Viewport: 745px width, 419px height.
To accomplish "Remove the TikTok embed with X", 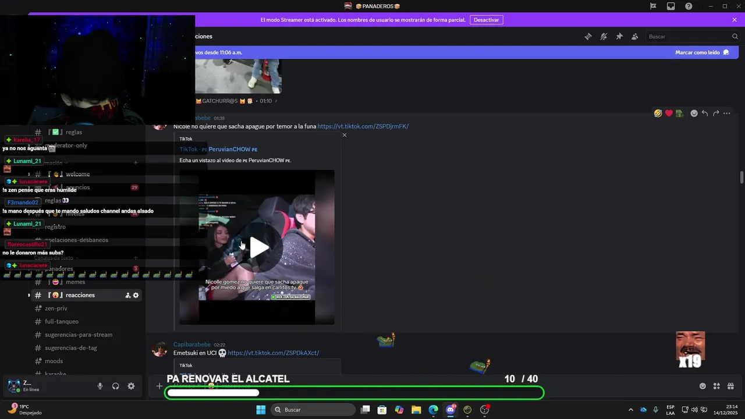I will [x=345, y=135].
